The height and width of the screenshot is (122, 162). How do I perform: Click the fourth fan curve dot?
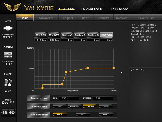(x=88, y=68)
